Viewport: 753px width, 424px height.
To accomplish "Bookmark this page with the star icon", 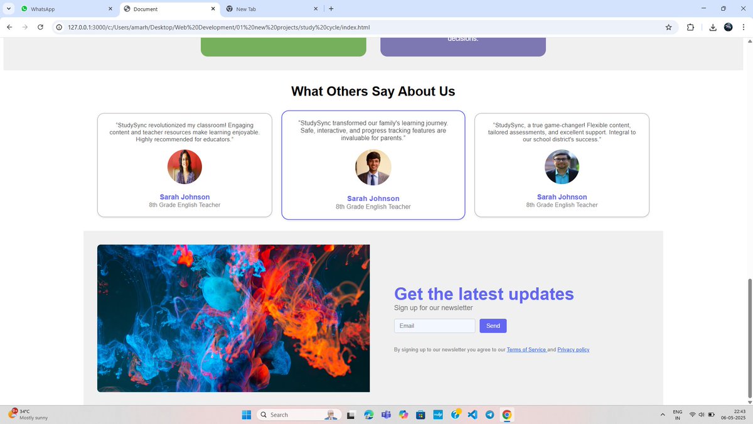I will point(668,28).
